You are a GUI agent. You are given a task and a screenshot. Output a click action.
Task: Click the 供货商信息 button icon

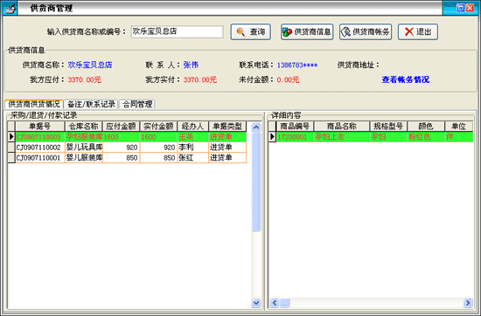(287, 31)
